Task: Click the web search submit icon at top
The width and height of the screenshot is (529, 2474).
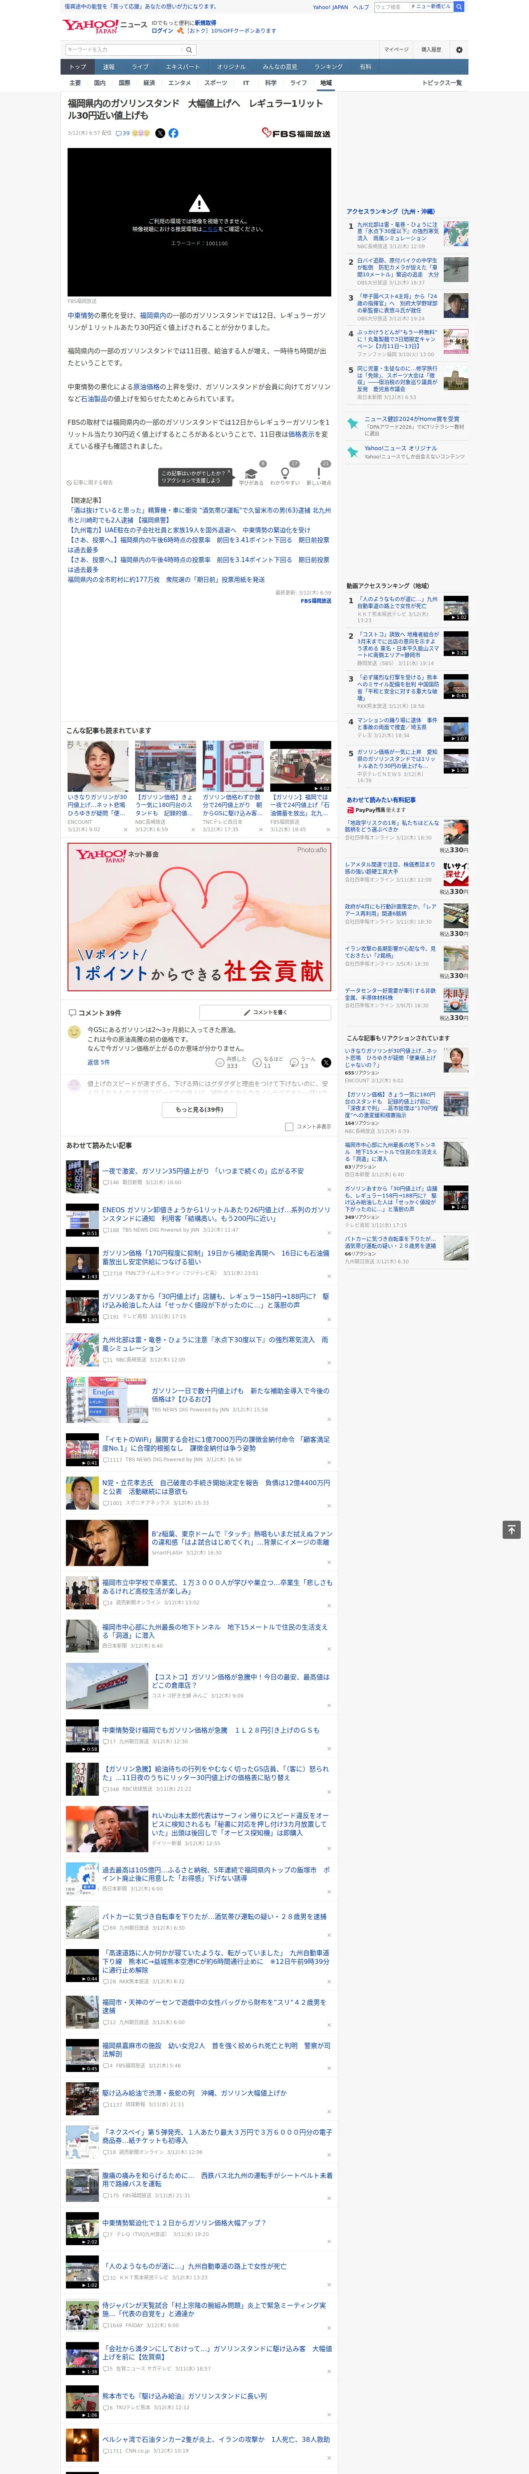Action: [x=459, y=7]
